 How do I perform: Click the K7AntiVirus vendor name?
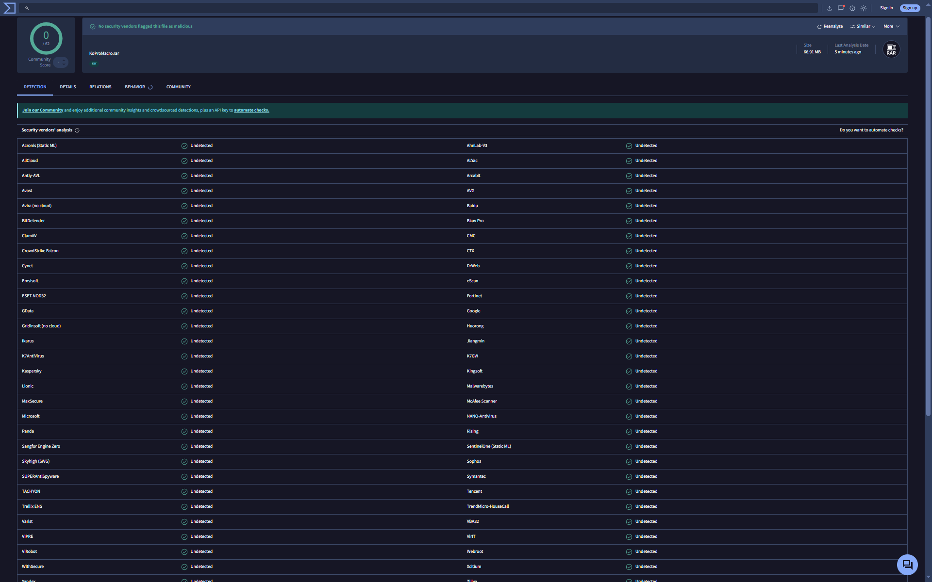pos(33,356)
